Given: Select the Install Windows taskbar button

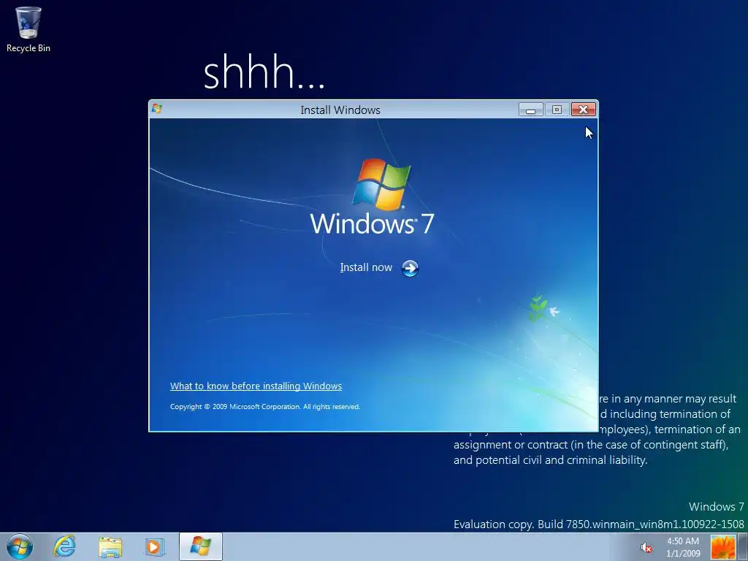Looking at the screenshot, I should (x=201, y=546).
